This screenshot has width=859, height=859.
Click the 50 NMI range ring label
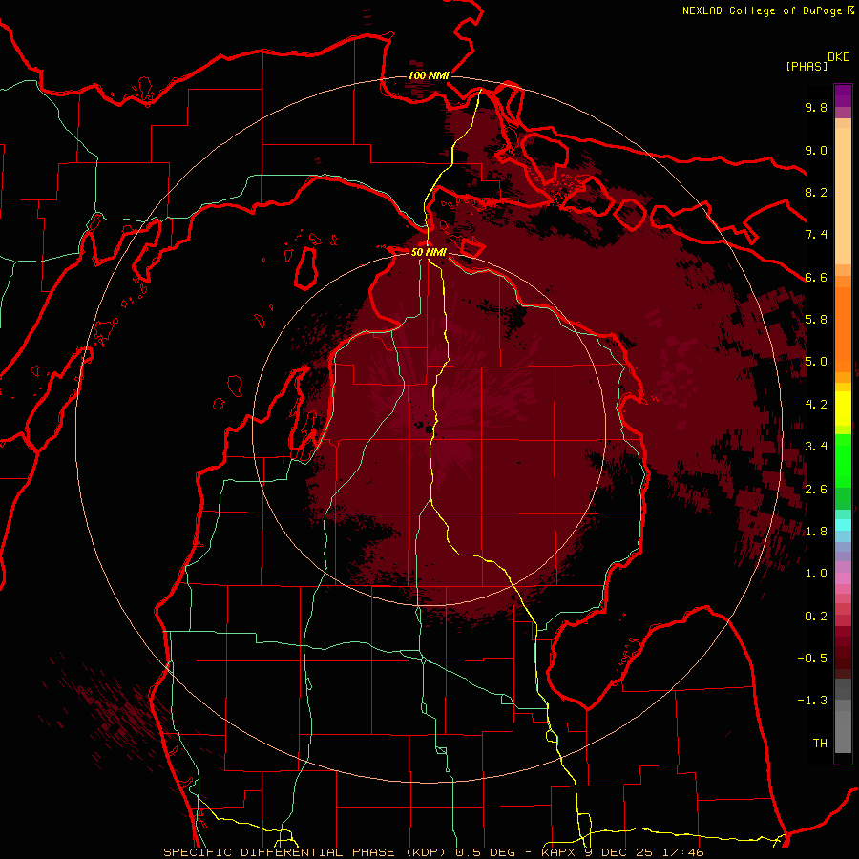coord(429,253)
